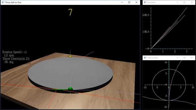
Task: Click the 2.0E-3 axis label in Deviation
Action: tap(146, 15)
